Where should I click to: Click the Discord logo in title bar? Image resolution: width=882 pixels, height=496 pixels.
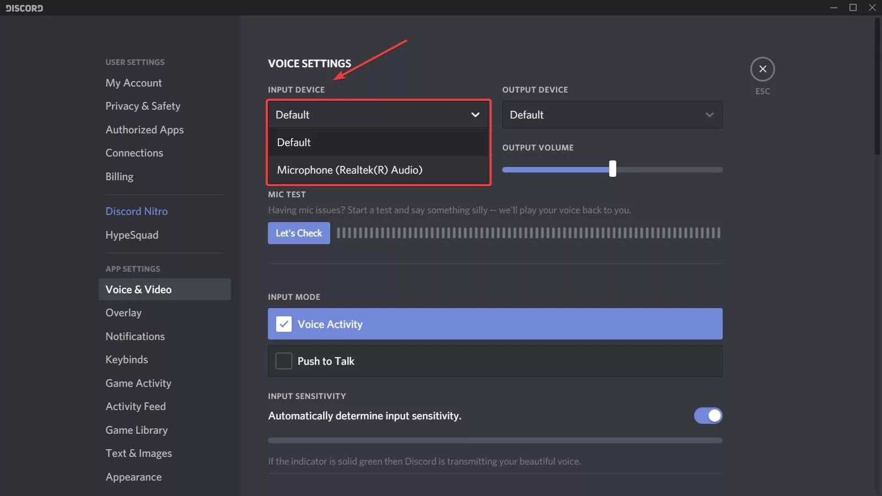click(x=24, y=8)
